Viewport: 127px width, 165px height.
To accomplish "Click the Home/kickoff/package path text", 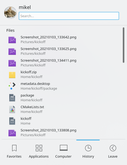I will pos(39,89).
